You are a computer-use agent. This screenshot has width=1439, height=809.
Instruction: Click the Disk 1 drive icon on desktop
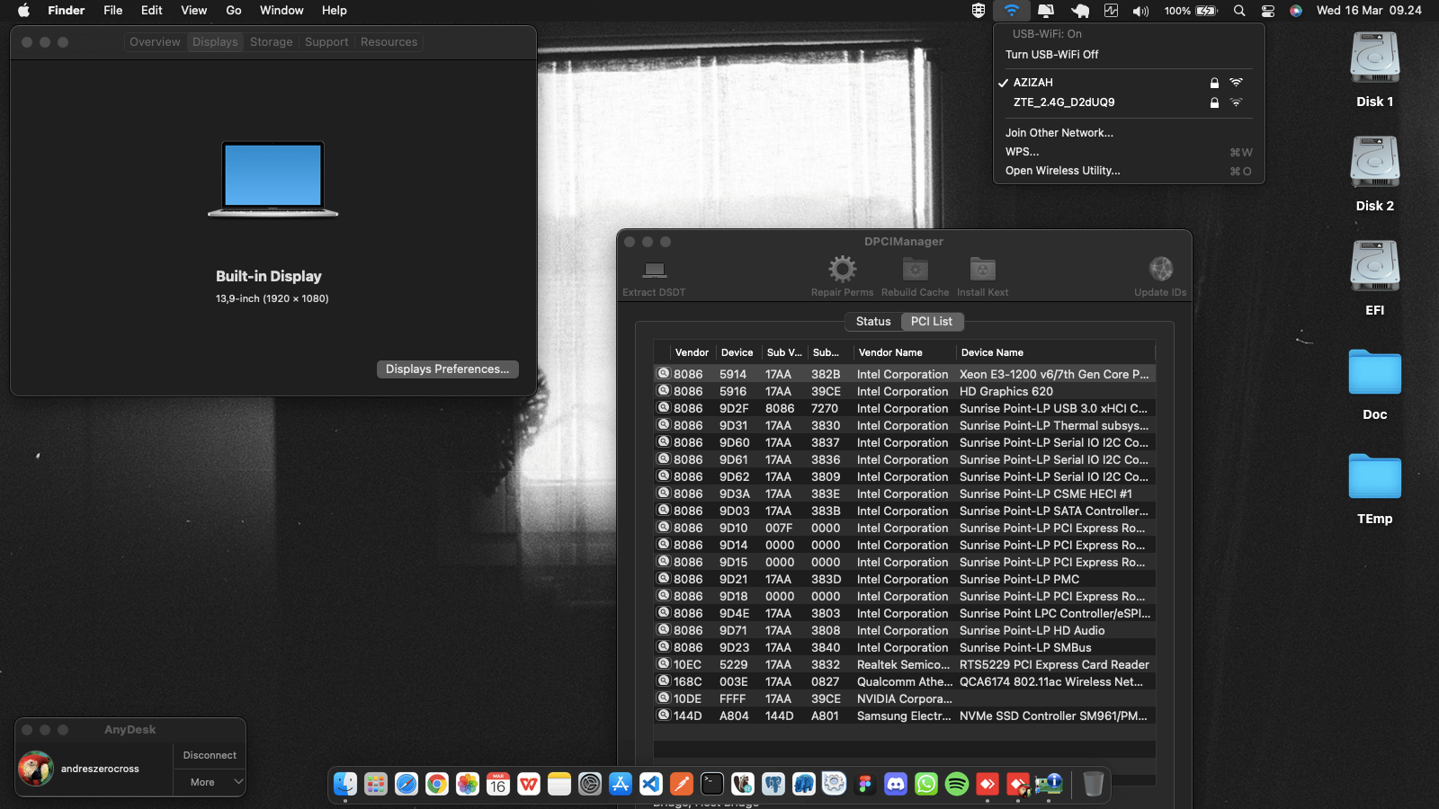coord(1374,58)
